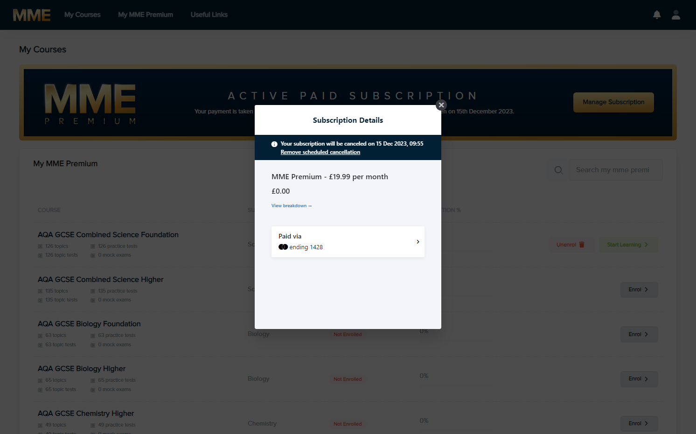This screenshot has height=434, width=696.
Task: Open AQA GCSE Chemistry Higher course
Action: click(86, 413)
